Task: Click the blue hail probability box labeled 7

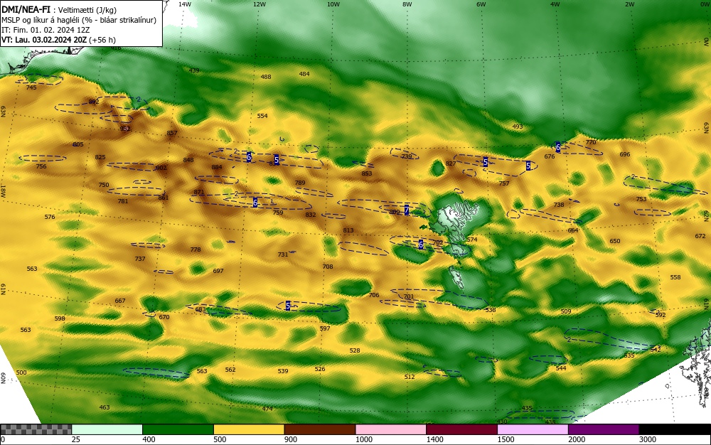Action: pos(407,210)
